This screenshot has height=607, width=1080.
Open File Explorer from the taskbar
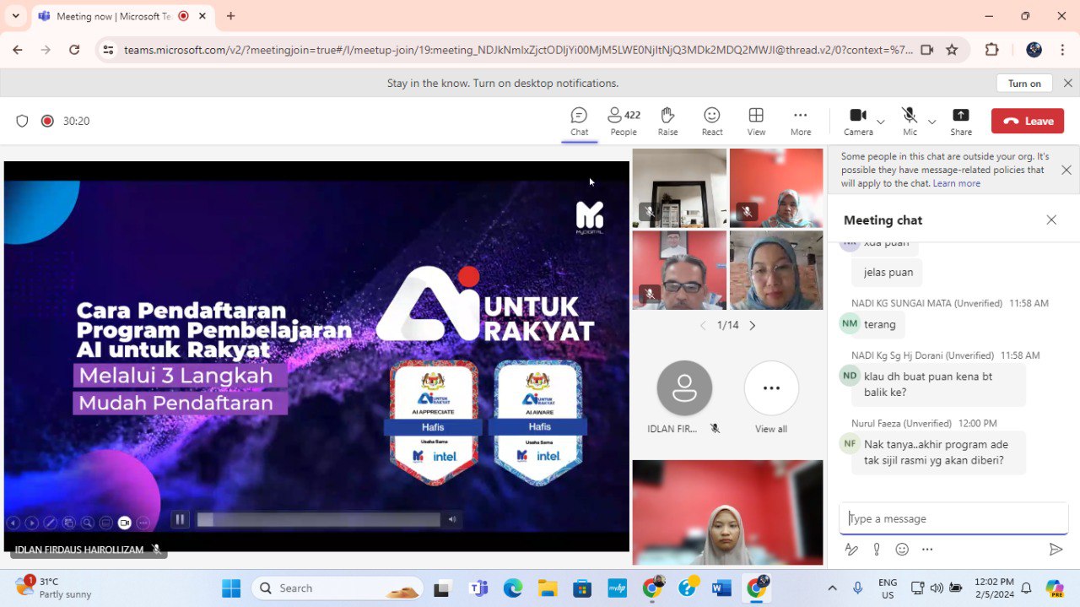click(x=548, y=588)
